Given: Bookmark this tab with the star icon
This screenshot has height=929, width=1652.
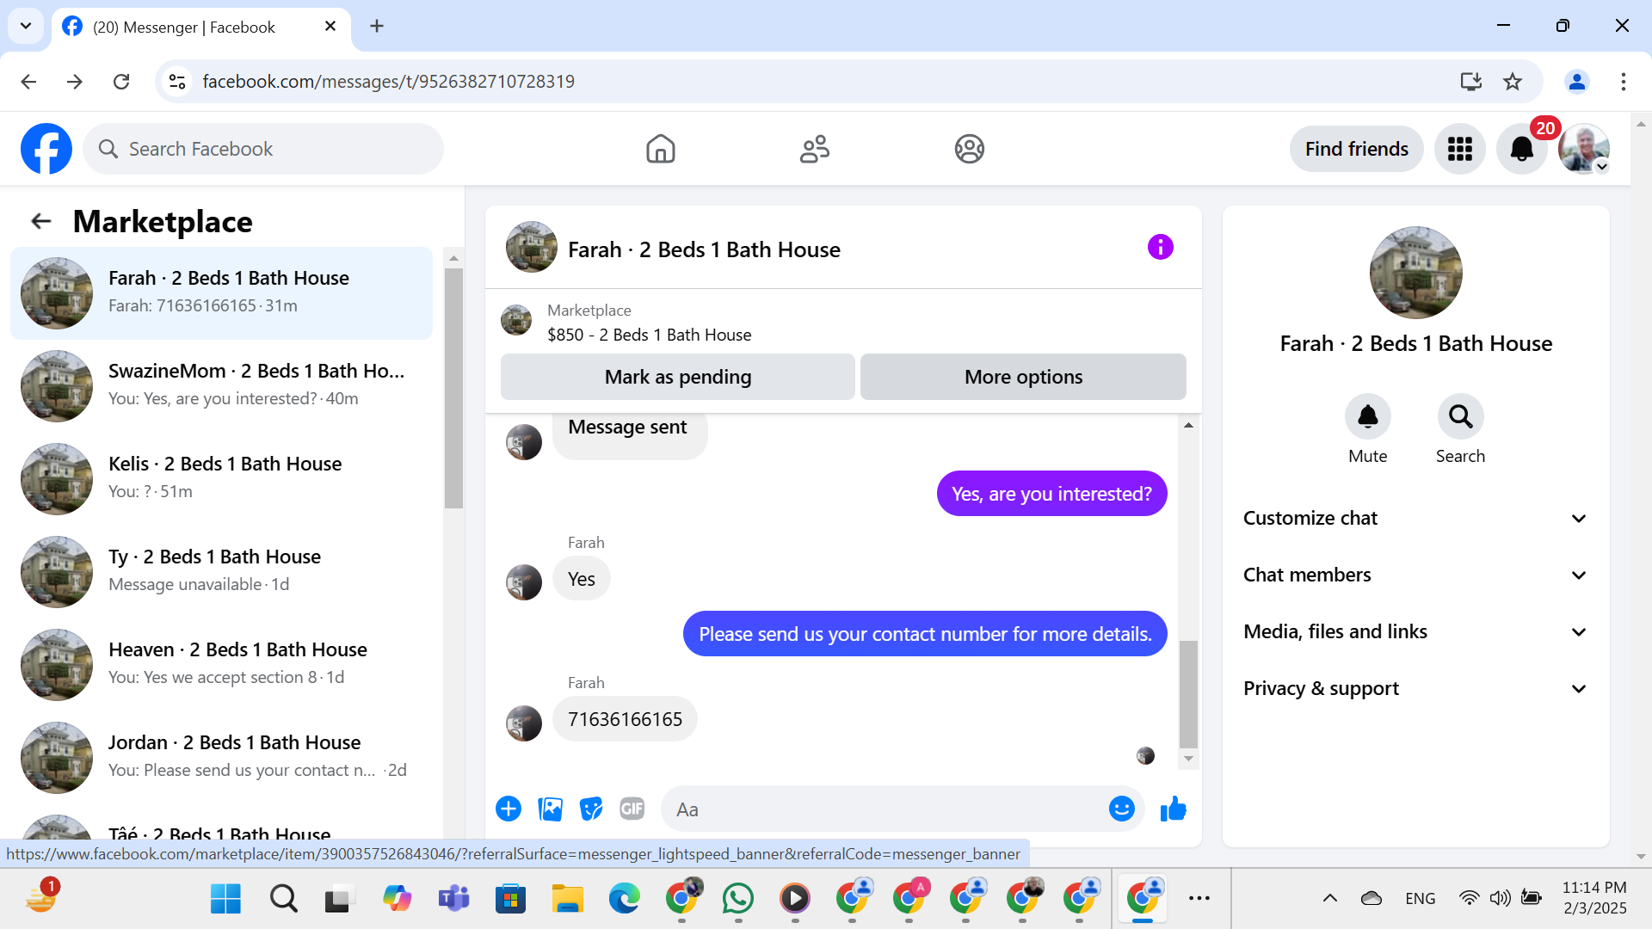Looking at the screenshot, I should tap(1513, 82).
